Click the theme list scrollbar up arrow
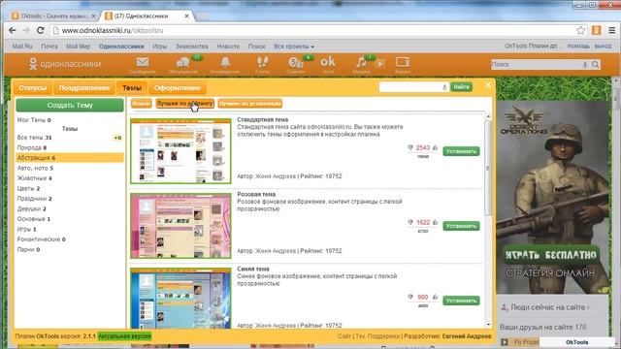 [x=488, y=116]
